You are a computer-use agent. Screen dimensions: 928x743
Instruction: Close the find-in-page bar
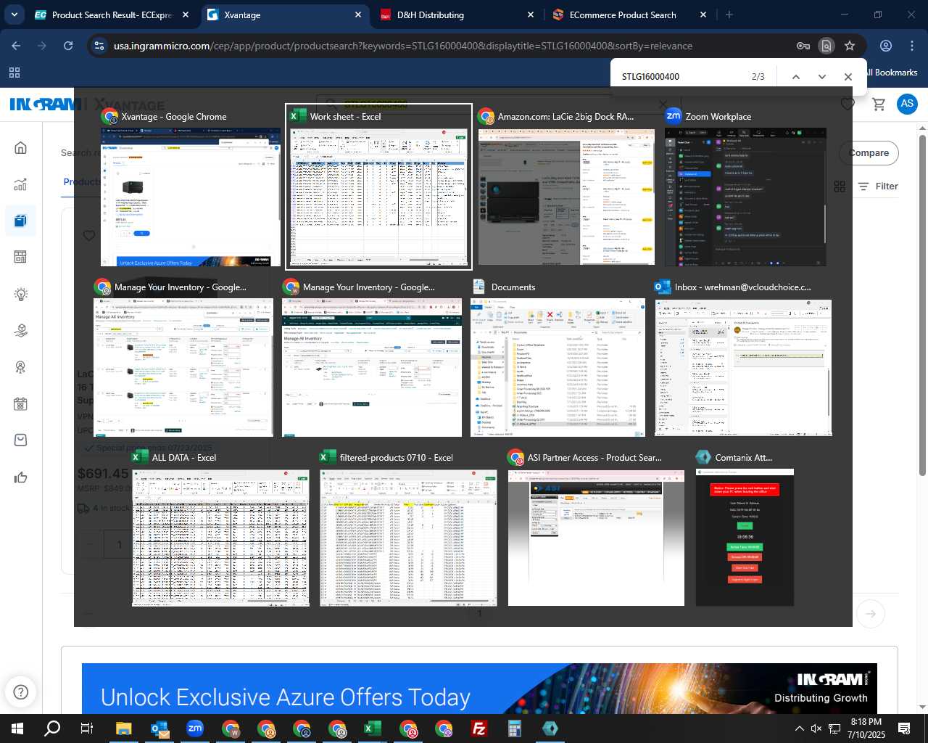(848, 77)
